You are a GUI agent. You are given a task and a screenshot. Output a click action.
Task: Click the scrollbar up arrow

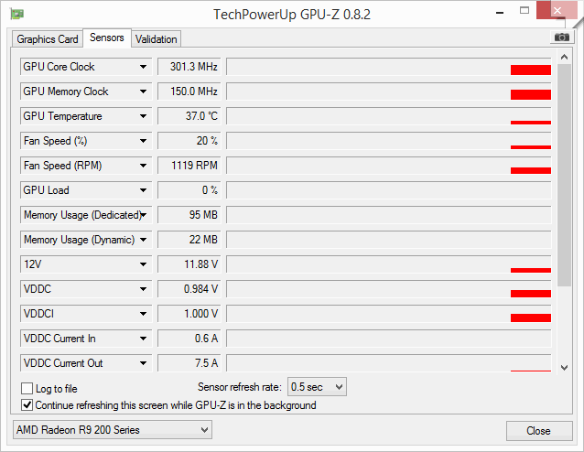(564, 57)
